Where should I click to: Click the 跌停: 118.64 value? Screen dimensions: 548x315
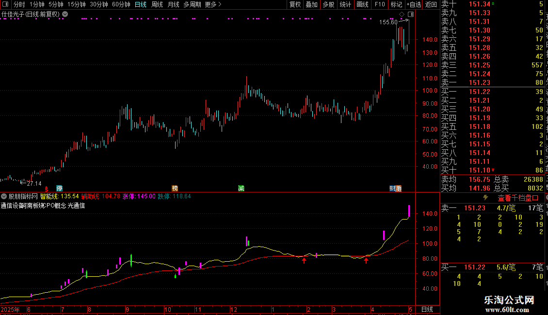[x=174, y=196]
